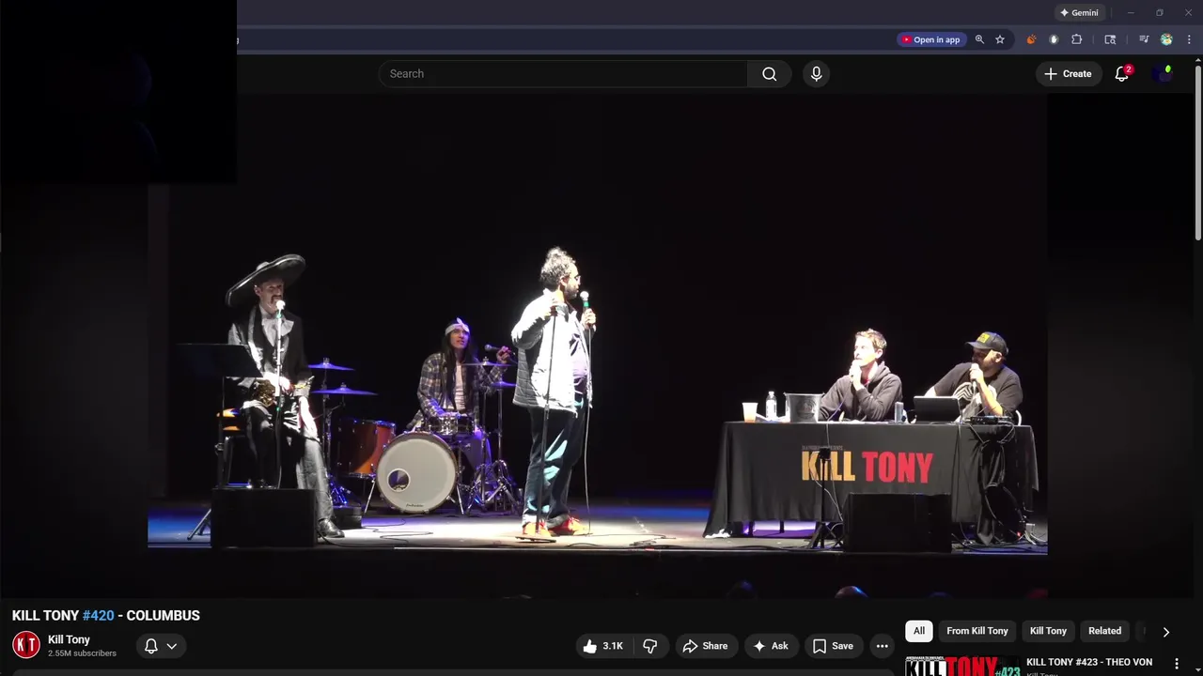Image resolution: width=1203 pixels, height=676 pixels.
Task: Open the Extensions puzzle icon
Action: pos(1077,39)
